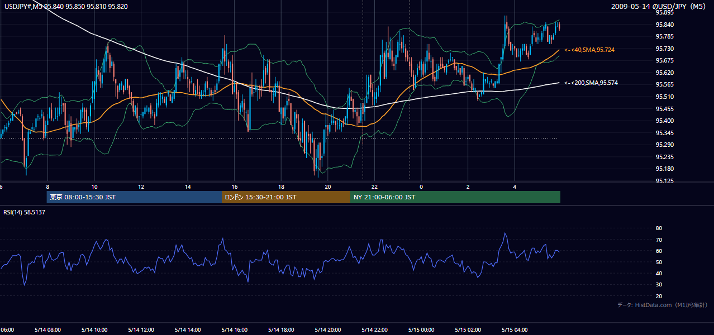The width and height of the screenshot is (714, 335).
Task: Click the 5/14 16:00 time axis label
Action: point(235,329)
